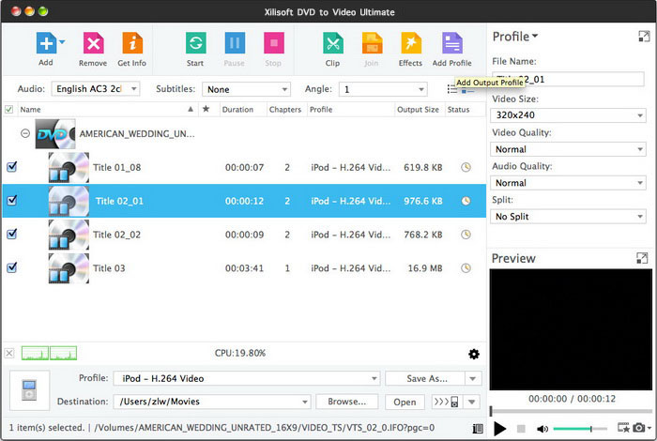Click the Pause toolbar icon
The height and width of the screenshot is (441, 657).
[235, 43]
